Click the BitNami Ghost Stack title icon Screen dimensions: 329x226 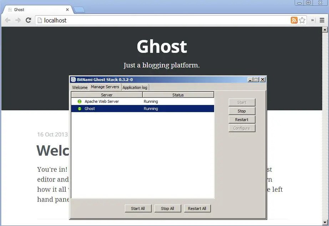[74, 80]
